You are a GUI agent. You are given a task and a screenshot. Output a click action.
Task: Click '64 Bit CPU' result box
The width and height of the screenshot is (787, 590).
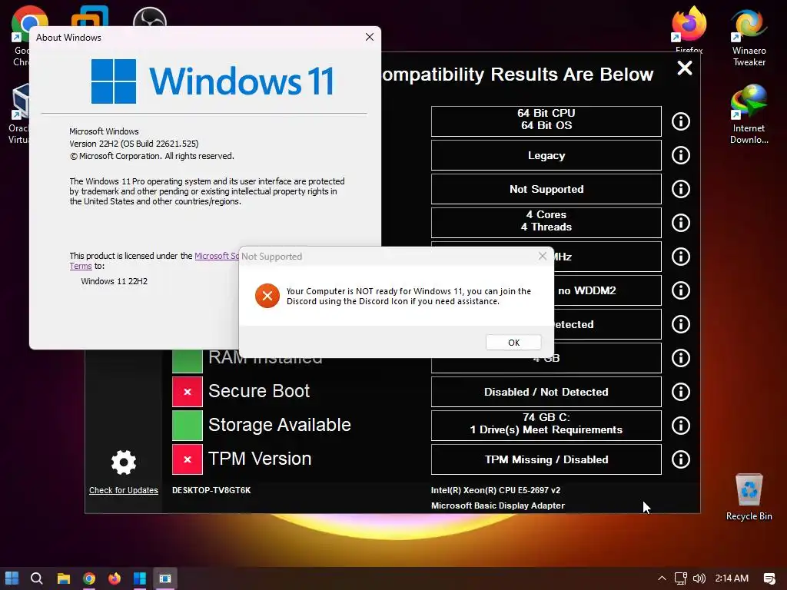coord(546,121)
